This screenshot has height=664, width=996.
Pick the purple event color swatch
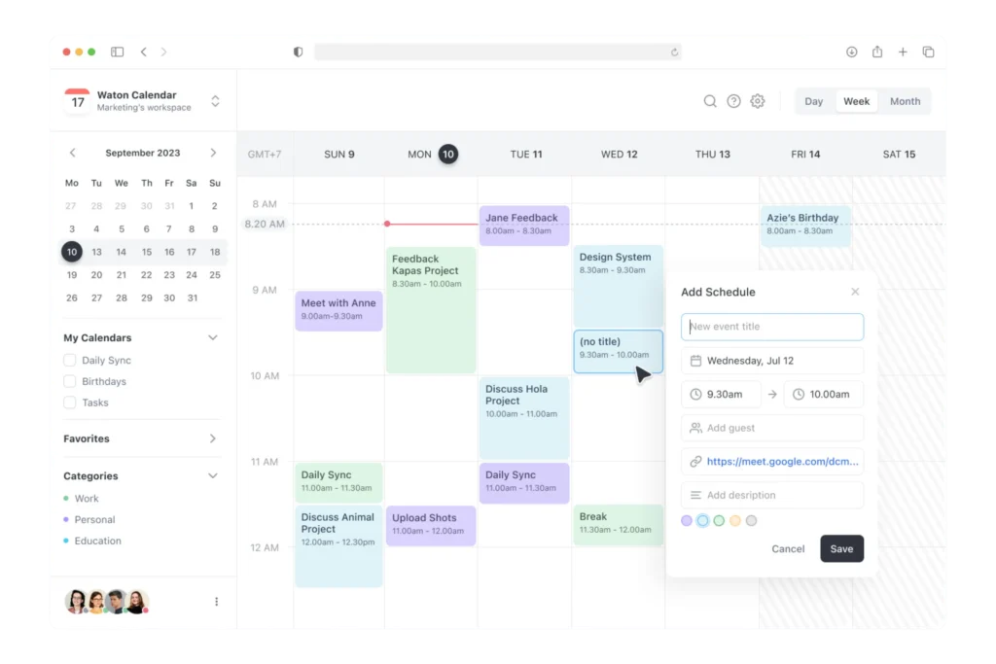coord(687,521)
